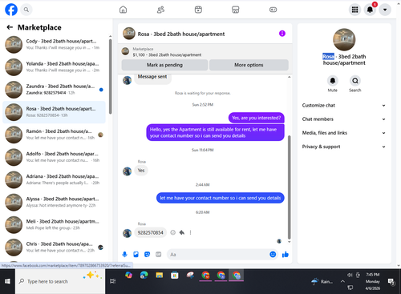Show hidden system tray icons
Viewport: 401px width, 294px height.
pyautogui.click(x=342, y=281)
